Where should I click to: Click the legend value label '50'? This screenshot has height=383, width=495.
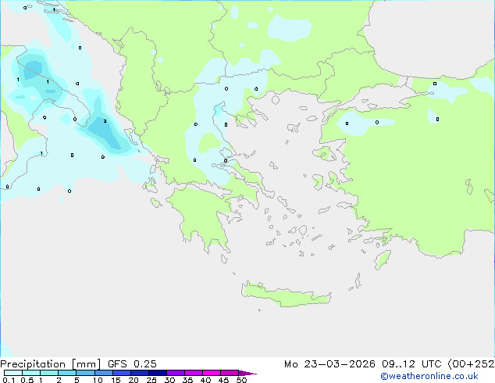[241, 380]
